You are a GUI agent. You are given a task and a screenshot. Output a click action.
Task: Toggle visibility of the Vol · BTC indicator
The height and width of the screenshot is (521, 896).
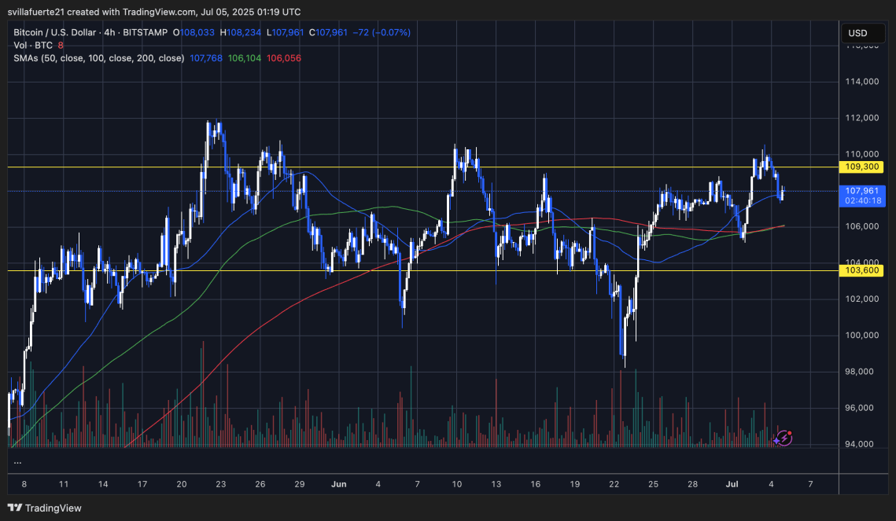click(31, 46)
